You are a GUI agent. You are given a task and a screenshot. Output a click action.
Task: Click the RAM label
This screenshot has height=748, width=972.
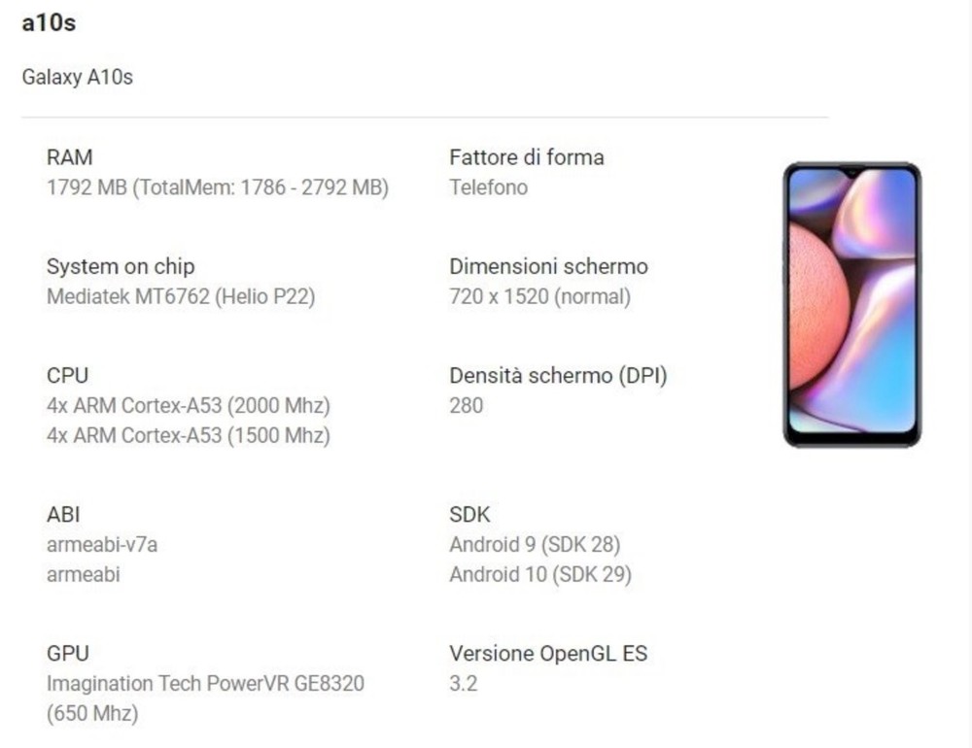pos(69,156)
